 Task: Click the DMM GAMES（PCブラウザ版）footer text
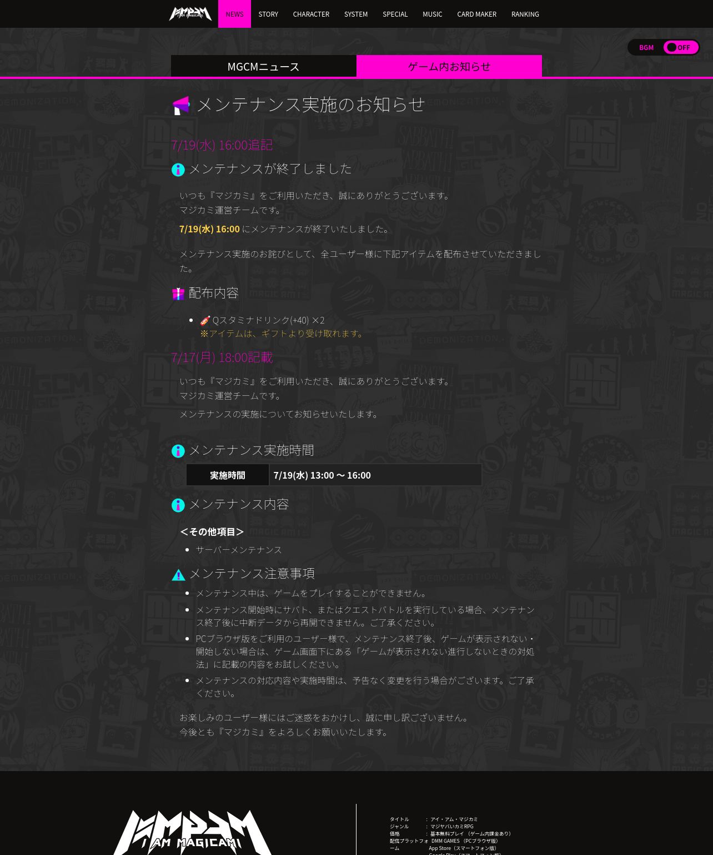[x=466, y=841]
